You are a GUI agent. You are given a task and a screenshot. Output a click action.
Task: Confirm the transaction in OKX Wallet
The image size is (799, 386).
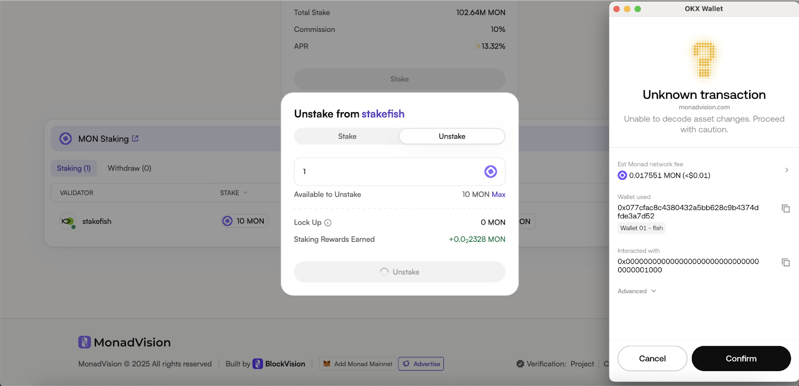click(741, 359)
